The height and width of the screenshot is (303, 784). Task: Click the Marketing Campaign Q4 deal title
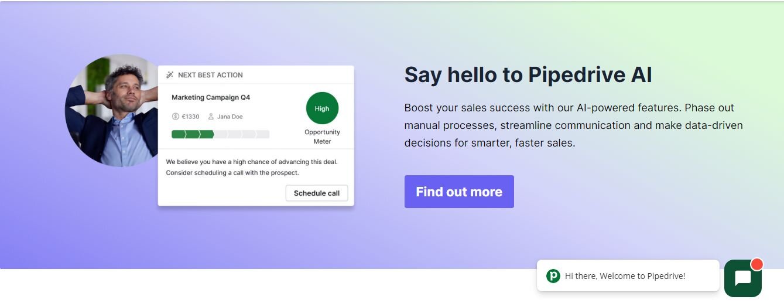click(x=211, y=97)
